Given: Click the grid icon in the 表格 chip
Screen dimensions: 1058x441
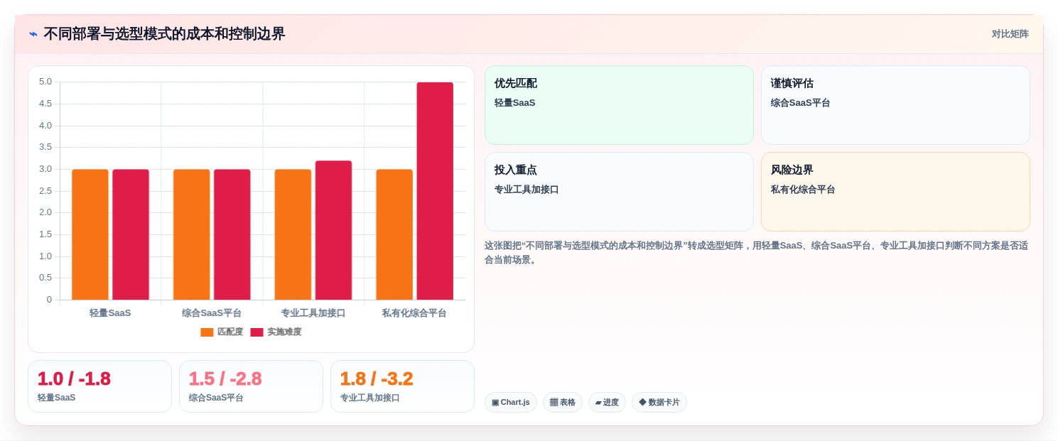Looking at the screenshot, I should 554,402.
